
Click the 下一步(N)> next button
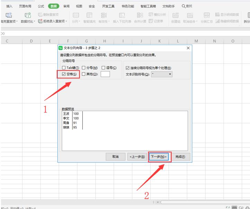click(x=159, y=157)
